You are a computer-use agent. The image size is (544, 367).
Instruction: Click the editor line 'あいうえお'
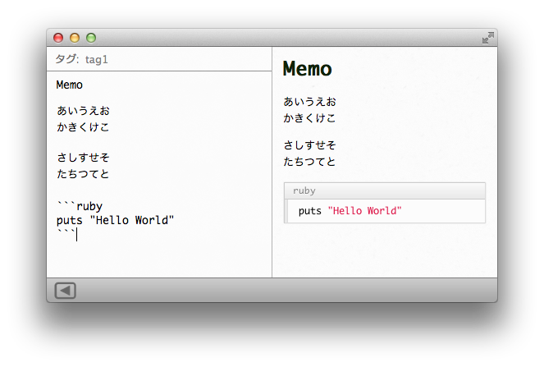click(83, 111)
